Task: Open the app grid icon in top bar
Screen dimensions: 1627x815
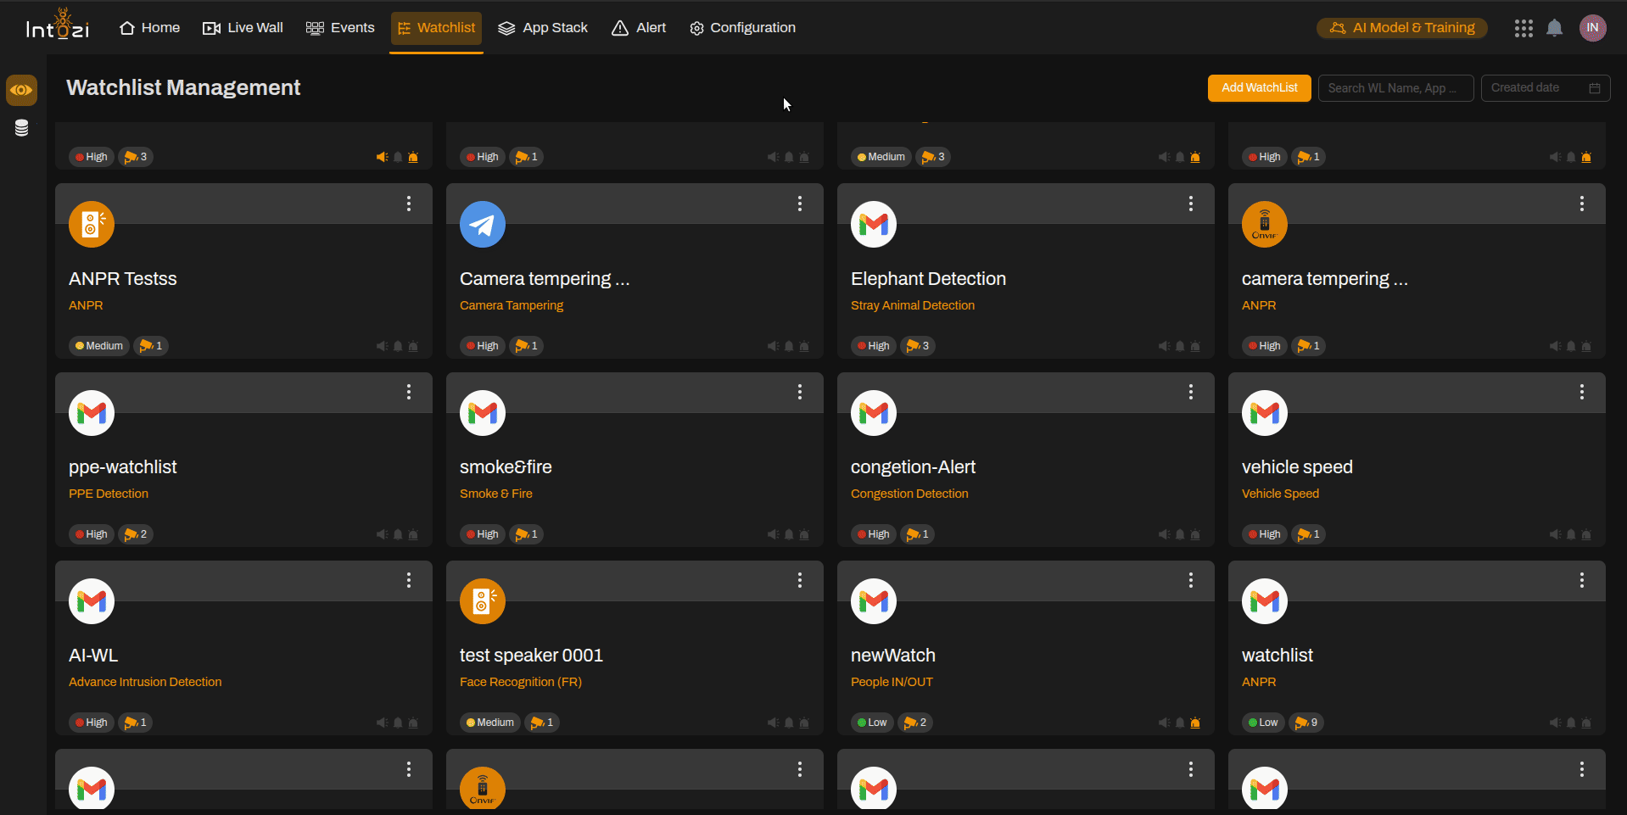Action: point(1523,28)
